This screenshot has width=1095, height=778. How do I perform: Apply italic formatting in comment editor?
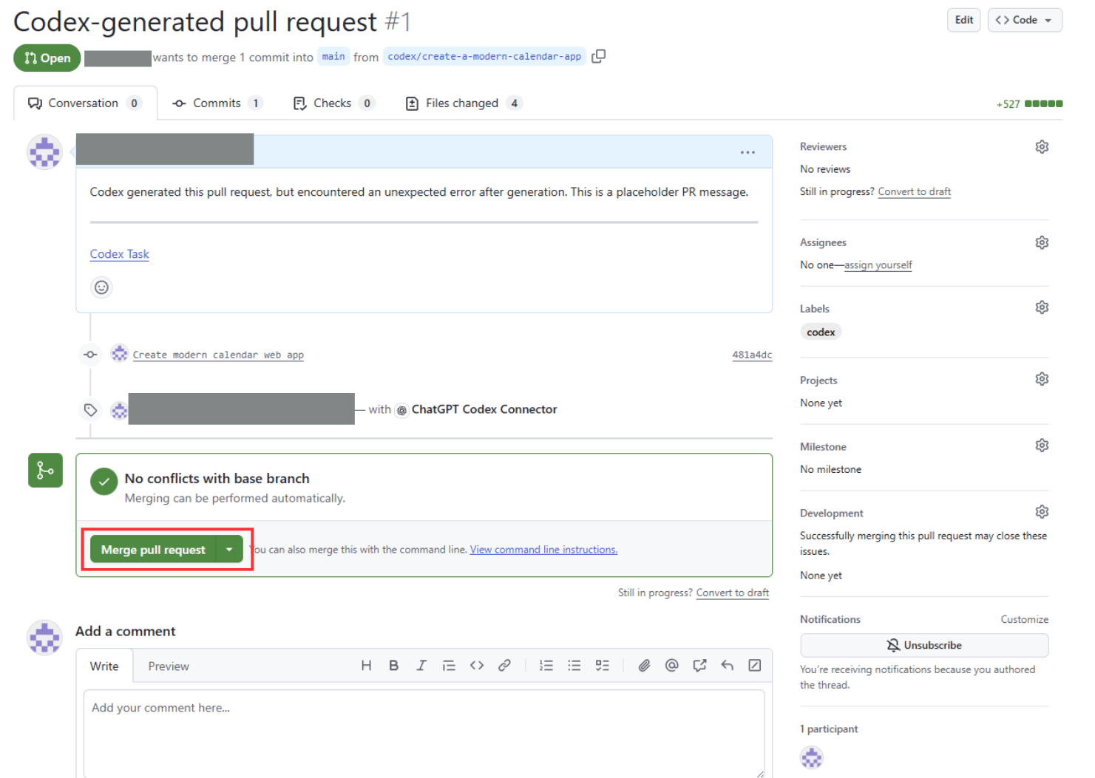[421, 666]
